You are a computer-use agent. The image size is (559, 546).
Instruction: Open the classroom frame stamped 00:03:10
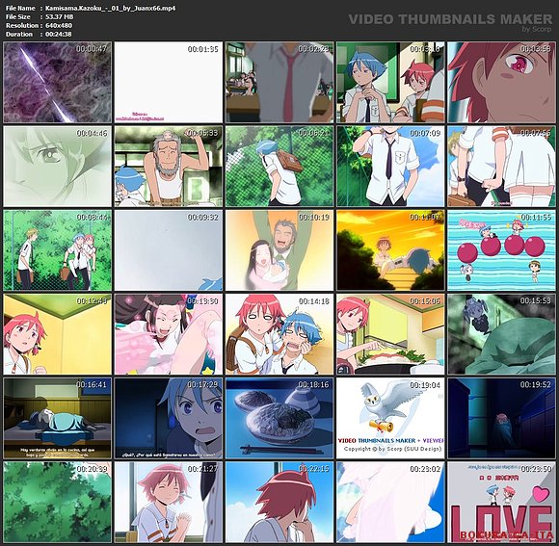pos(390,82)
